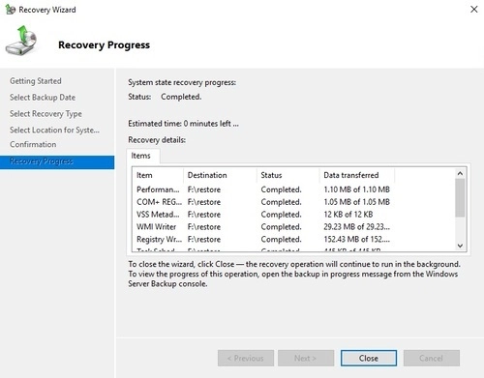The image size is (484, 378).
Task: Click Estimated time: 0 minutes left text
Action: [x=183, y=124]
